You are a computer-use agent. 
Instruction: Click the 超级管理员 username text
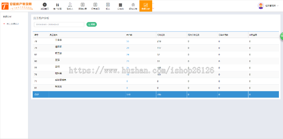(270, 6)
